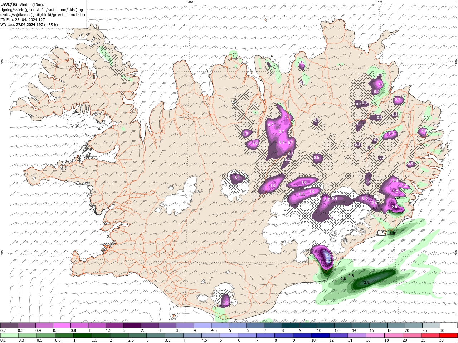458x343 pixels.
Task: Select the '0.1' label under the lower legend
Action: tap(3, 340)
